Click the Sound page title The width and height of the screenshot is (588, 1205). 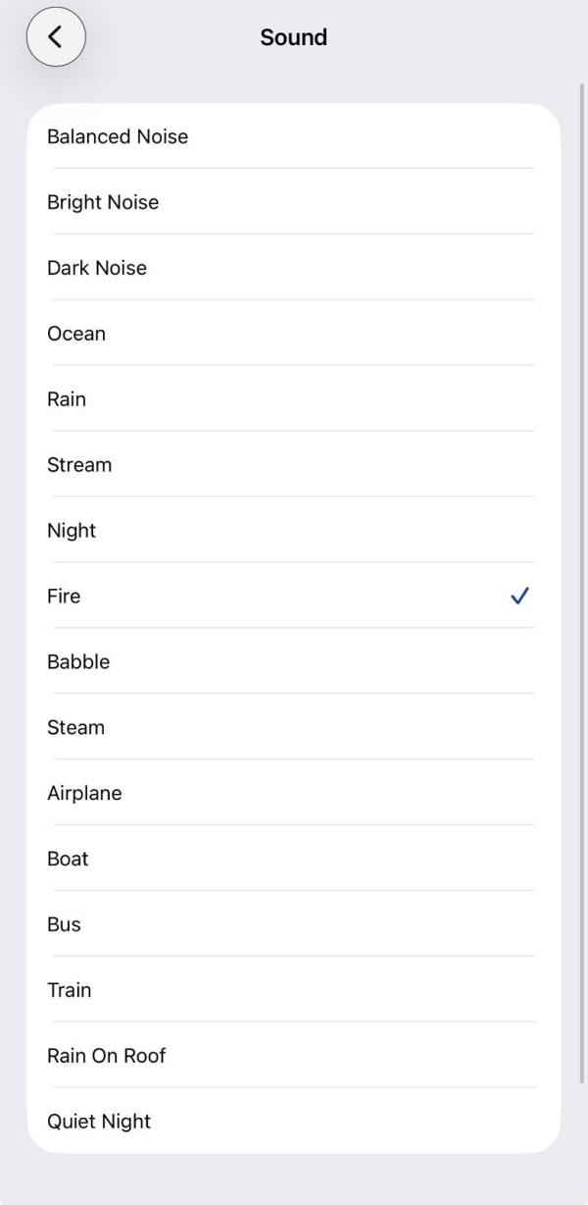(x=293, y=37)
